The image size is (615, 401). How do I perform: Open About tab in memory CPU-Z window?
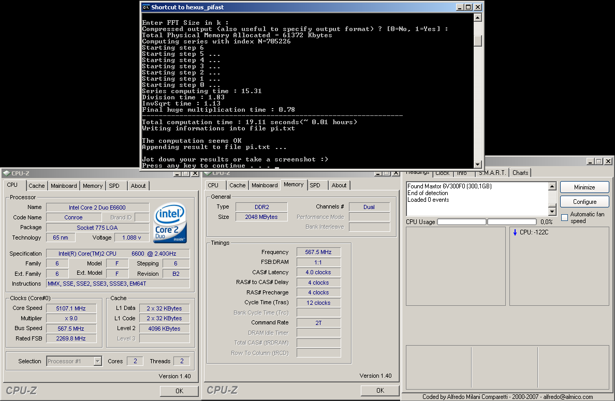coord(339,185)
